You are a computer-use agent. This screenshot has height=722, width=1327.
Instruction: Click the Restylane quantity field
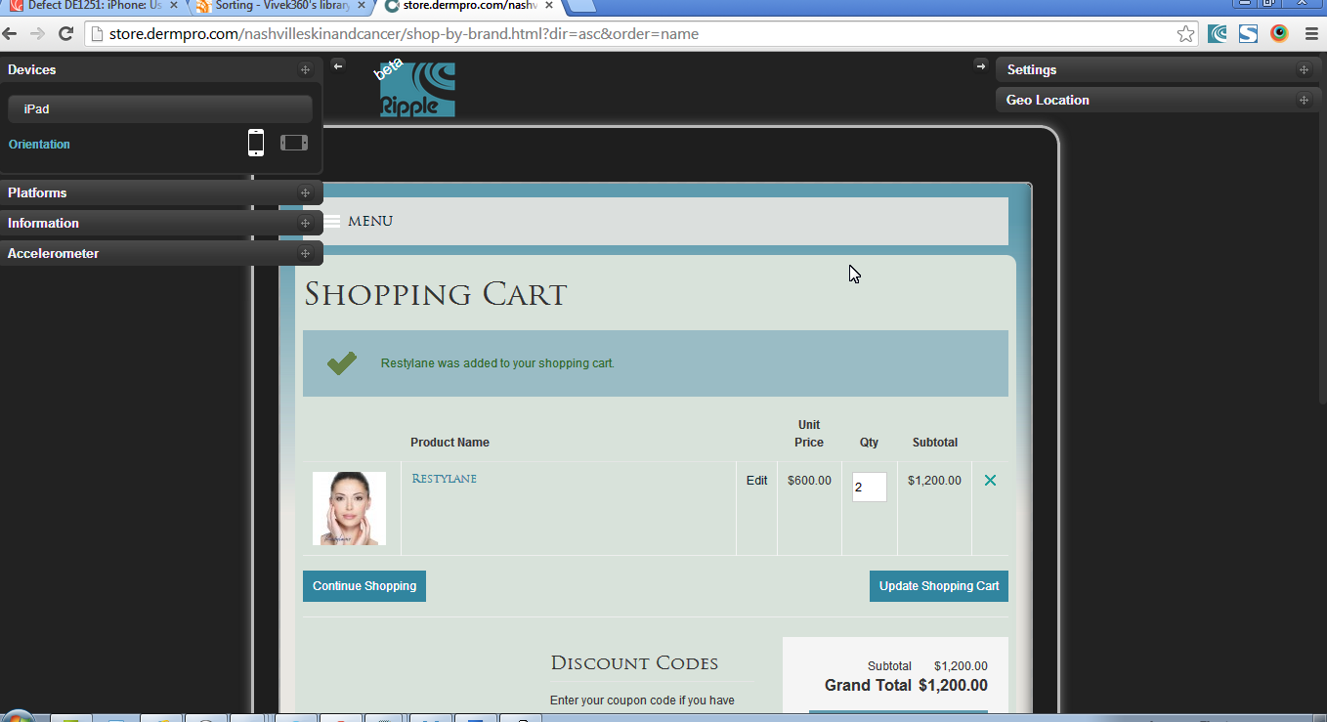(870, 488)
